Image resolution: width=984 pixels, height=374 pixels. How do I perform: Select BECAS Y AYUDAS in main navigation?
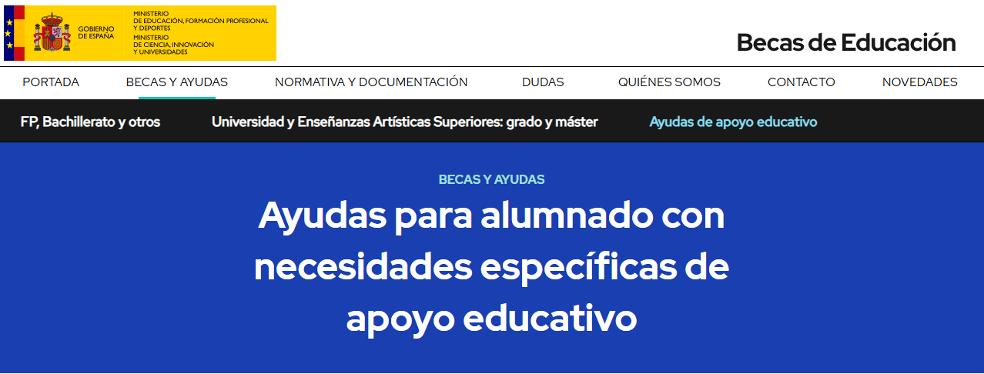[177, 82]
